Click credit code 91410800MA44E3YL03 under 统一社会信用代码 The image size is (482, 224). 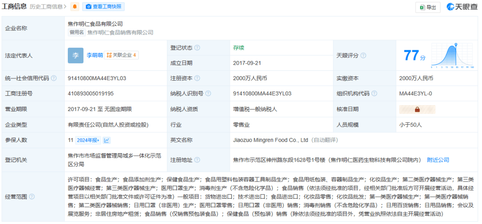point(97,78)
